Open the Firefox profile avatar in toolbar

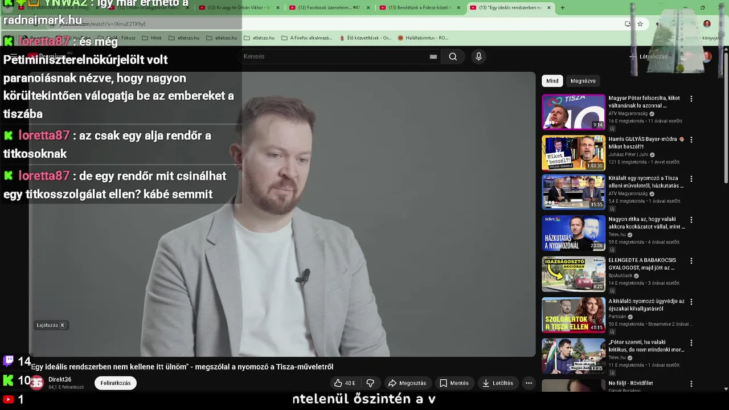pos(707,24)
